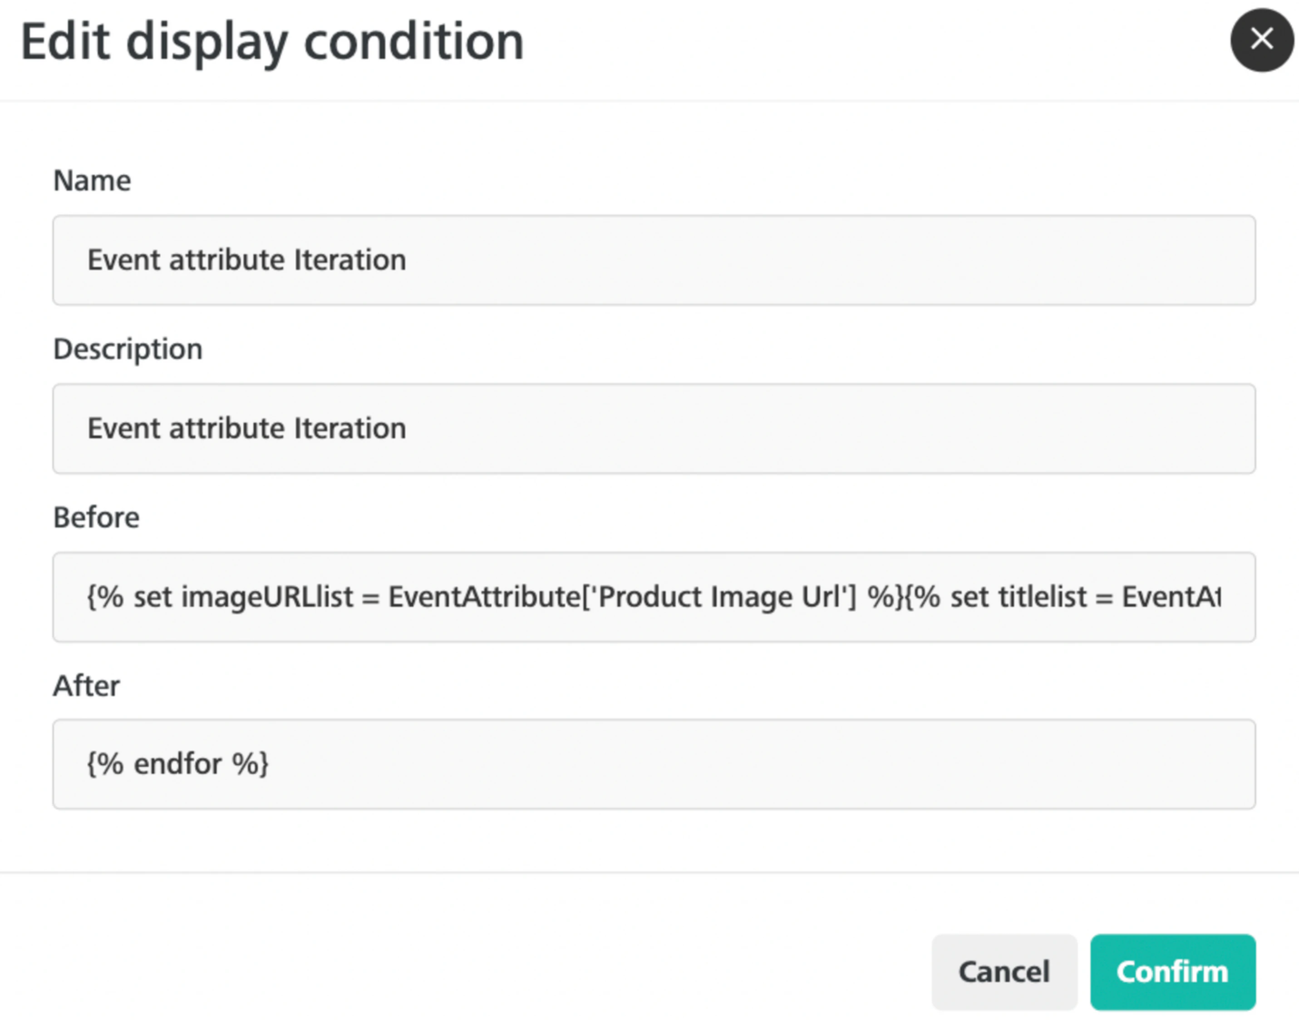Screen dimensions: 1299x1020
Task: Click the Edit display condition title
Action: tap(272, 42)
